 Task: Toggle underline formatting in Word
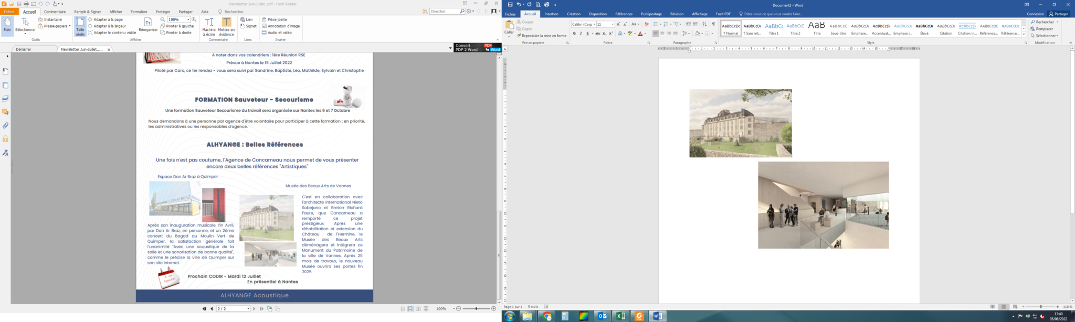click(x=587, y=34)
